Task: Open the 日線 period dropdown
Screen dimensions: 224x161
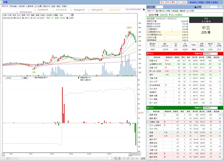Action: 65,15
